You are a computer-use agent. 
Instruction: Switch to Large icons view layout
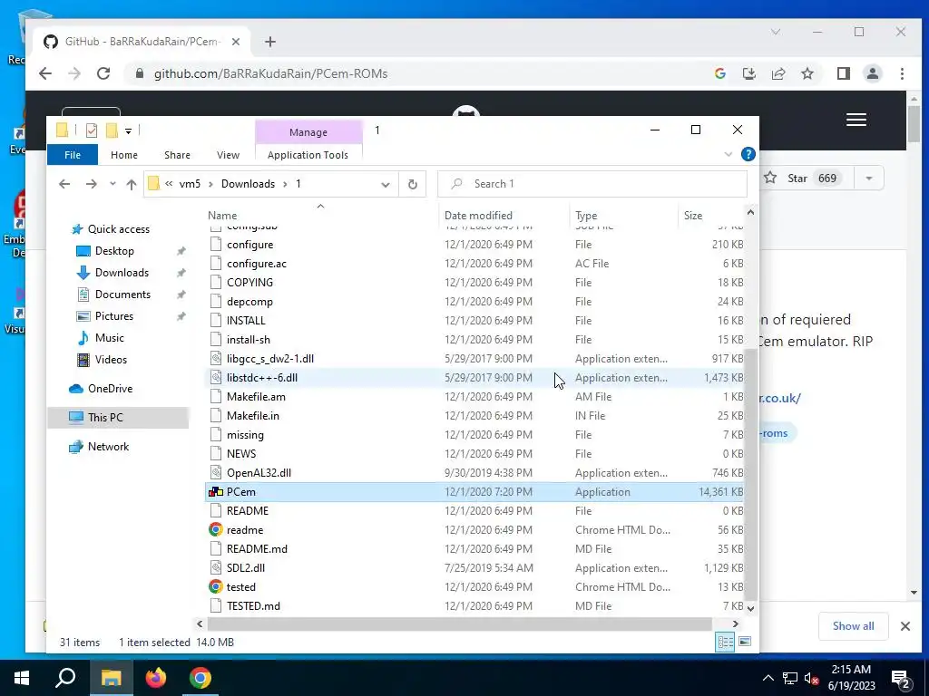[745, 643]
